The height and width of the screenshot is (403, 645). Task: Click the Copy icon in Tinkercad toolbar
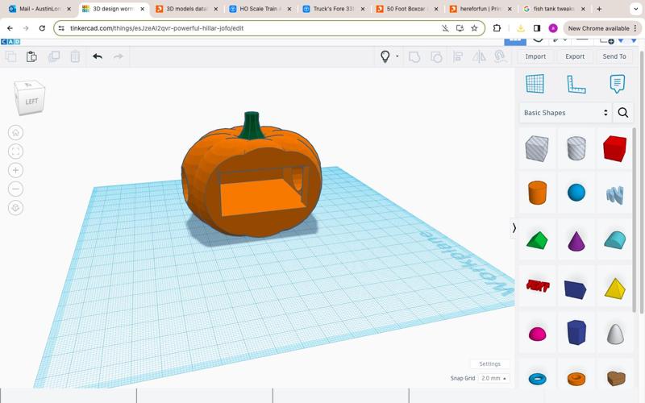coord(10,56)
